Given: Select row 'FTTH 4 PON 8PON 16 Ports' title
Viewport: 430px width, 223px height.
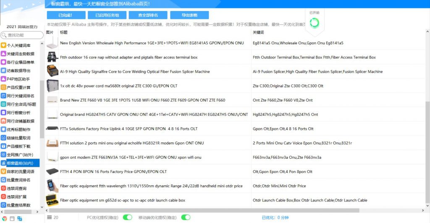Looking at the screenshot, I should [113, 171].
